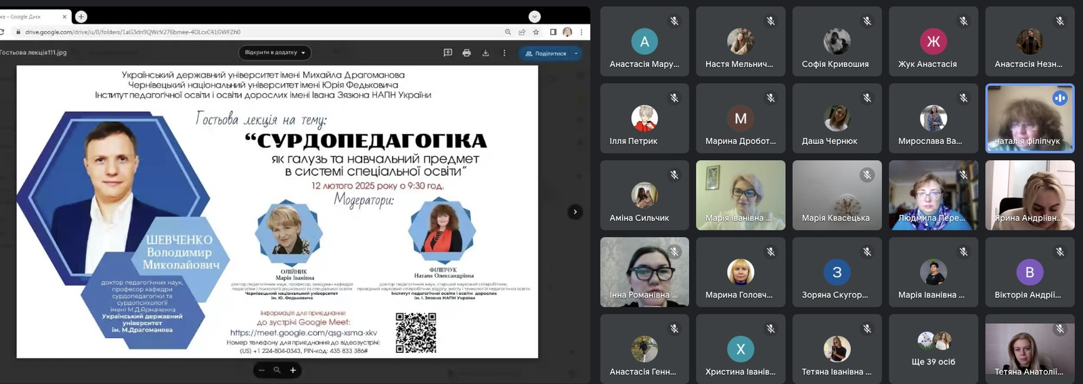Screen dimensions: 1083x384
Task: Open the Chrome profile avatar
Action: pyautogui.click(x=567, y=32)
